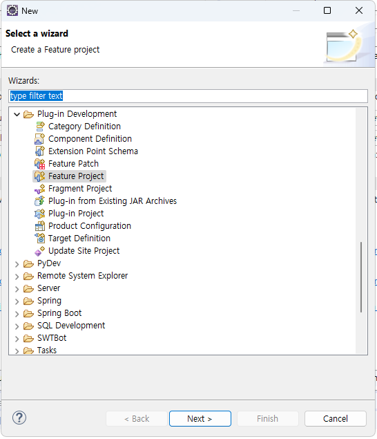Select the Feature Patch entry
This screenshot has height=439, width=377.
(73, 164)
